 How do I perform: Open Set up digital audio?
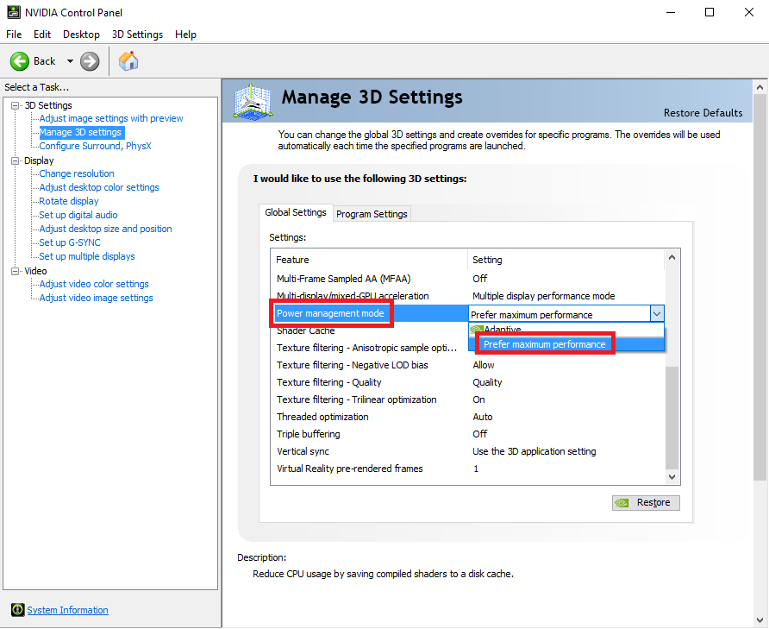(78, 215)
